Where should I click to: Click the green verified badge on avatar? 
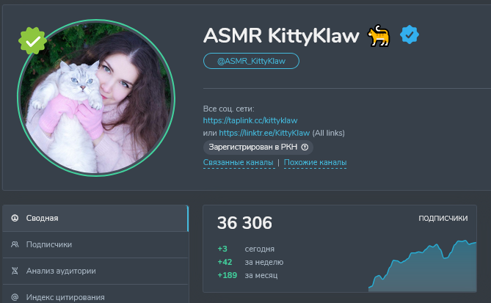pyautogui.click(x=32, y=41)
